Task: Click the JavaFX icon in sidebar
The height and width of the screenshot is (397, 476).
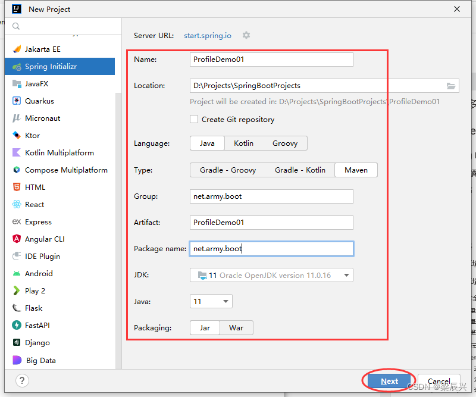Action: (17, 83)
